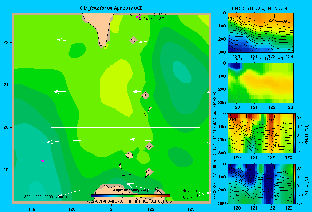The height and width of the screenshot is (212, 312).
Task: Click the '18' contour label in temperature section
Action: coord(277,45)
